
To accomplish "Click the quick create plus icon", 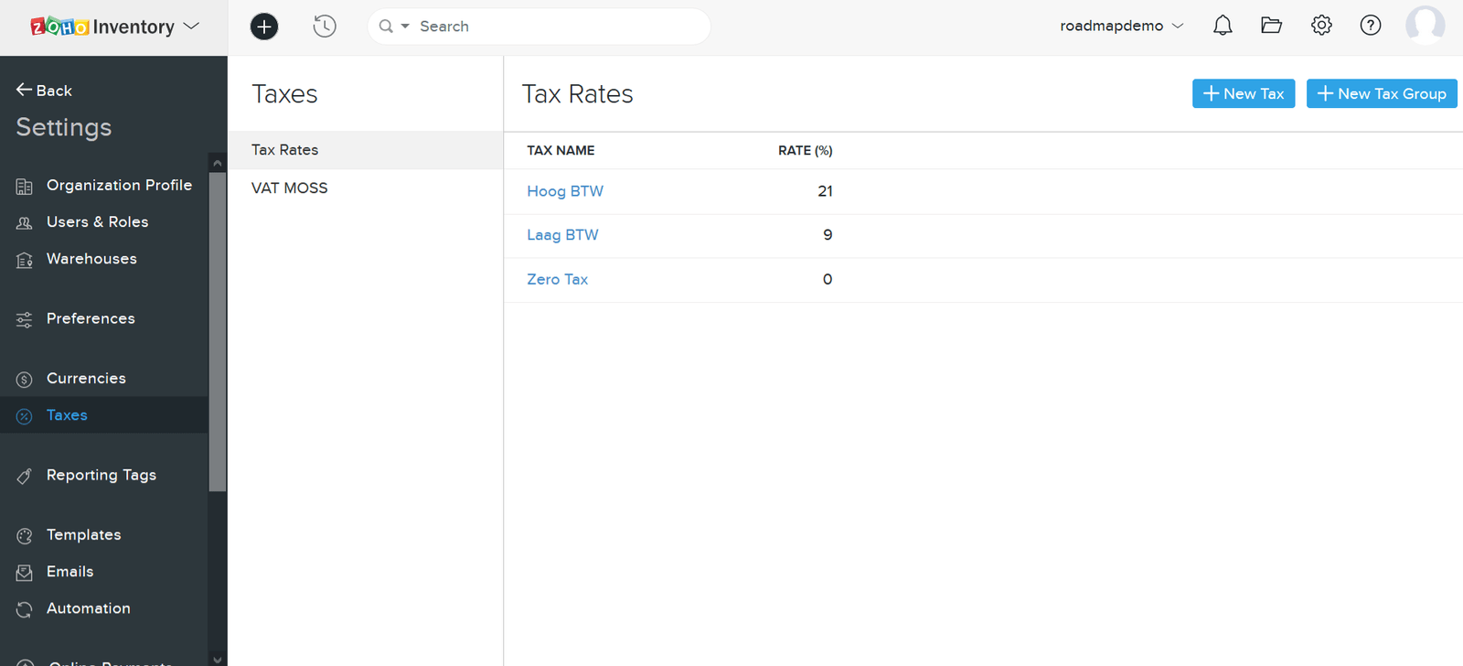I will [264, 27].
